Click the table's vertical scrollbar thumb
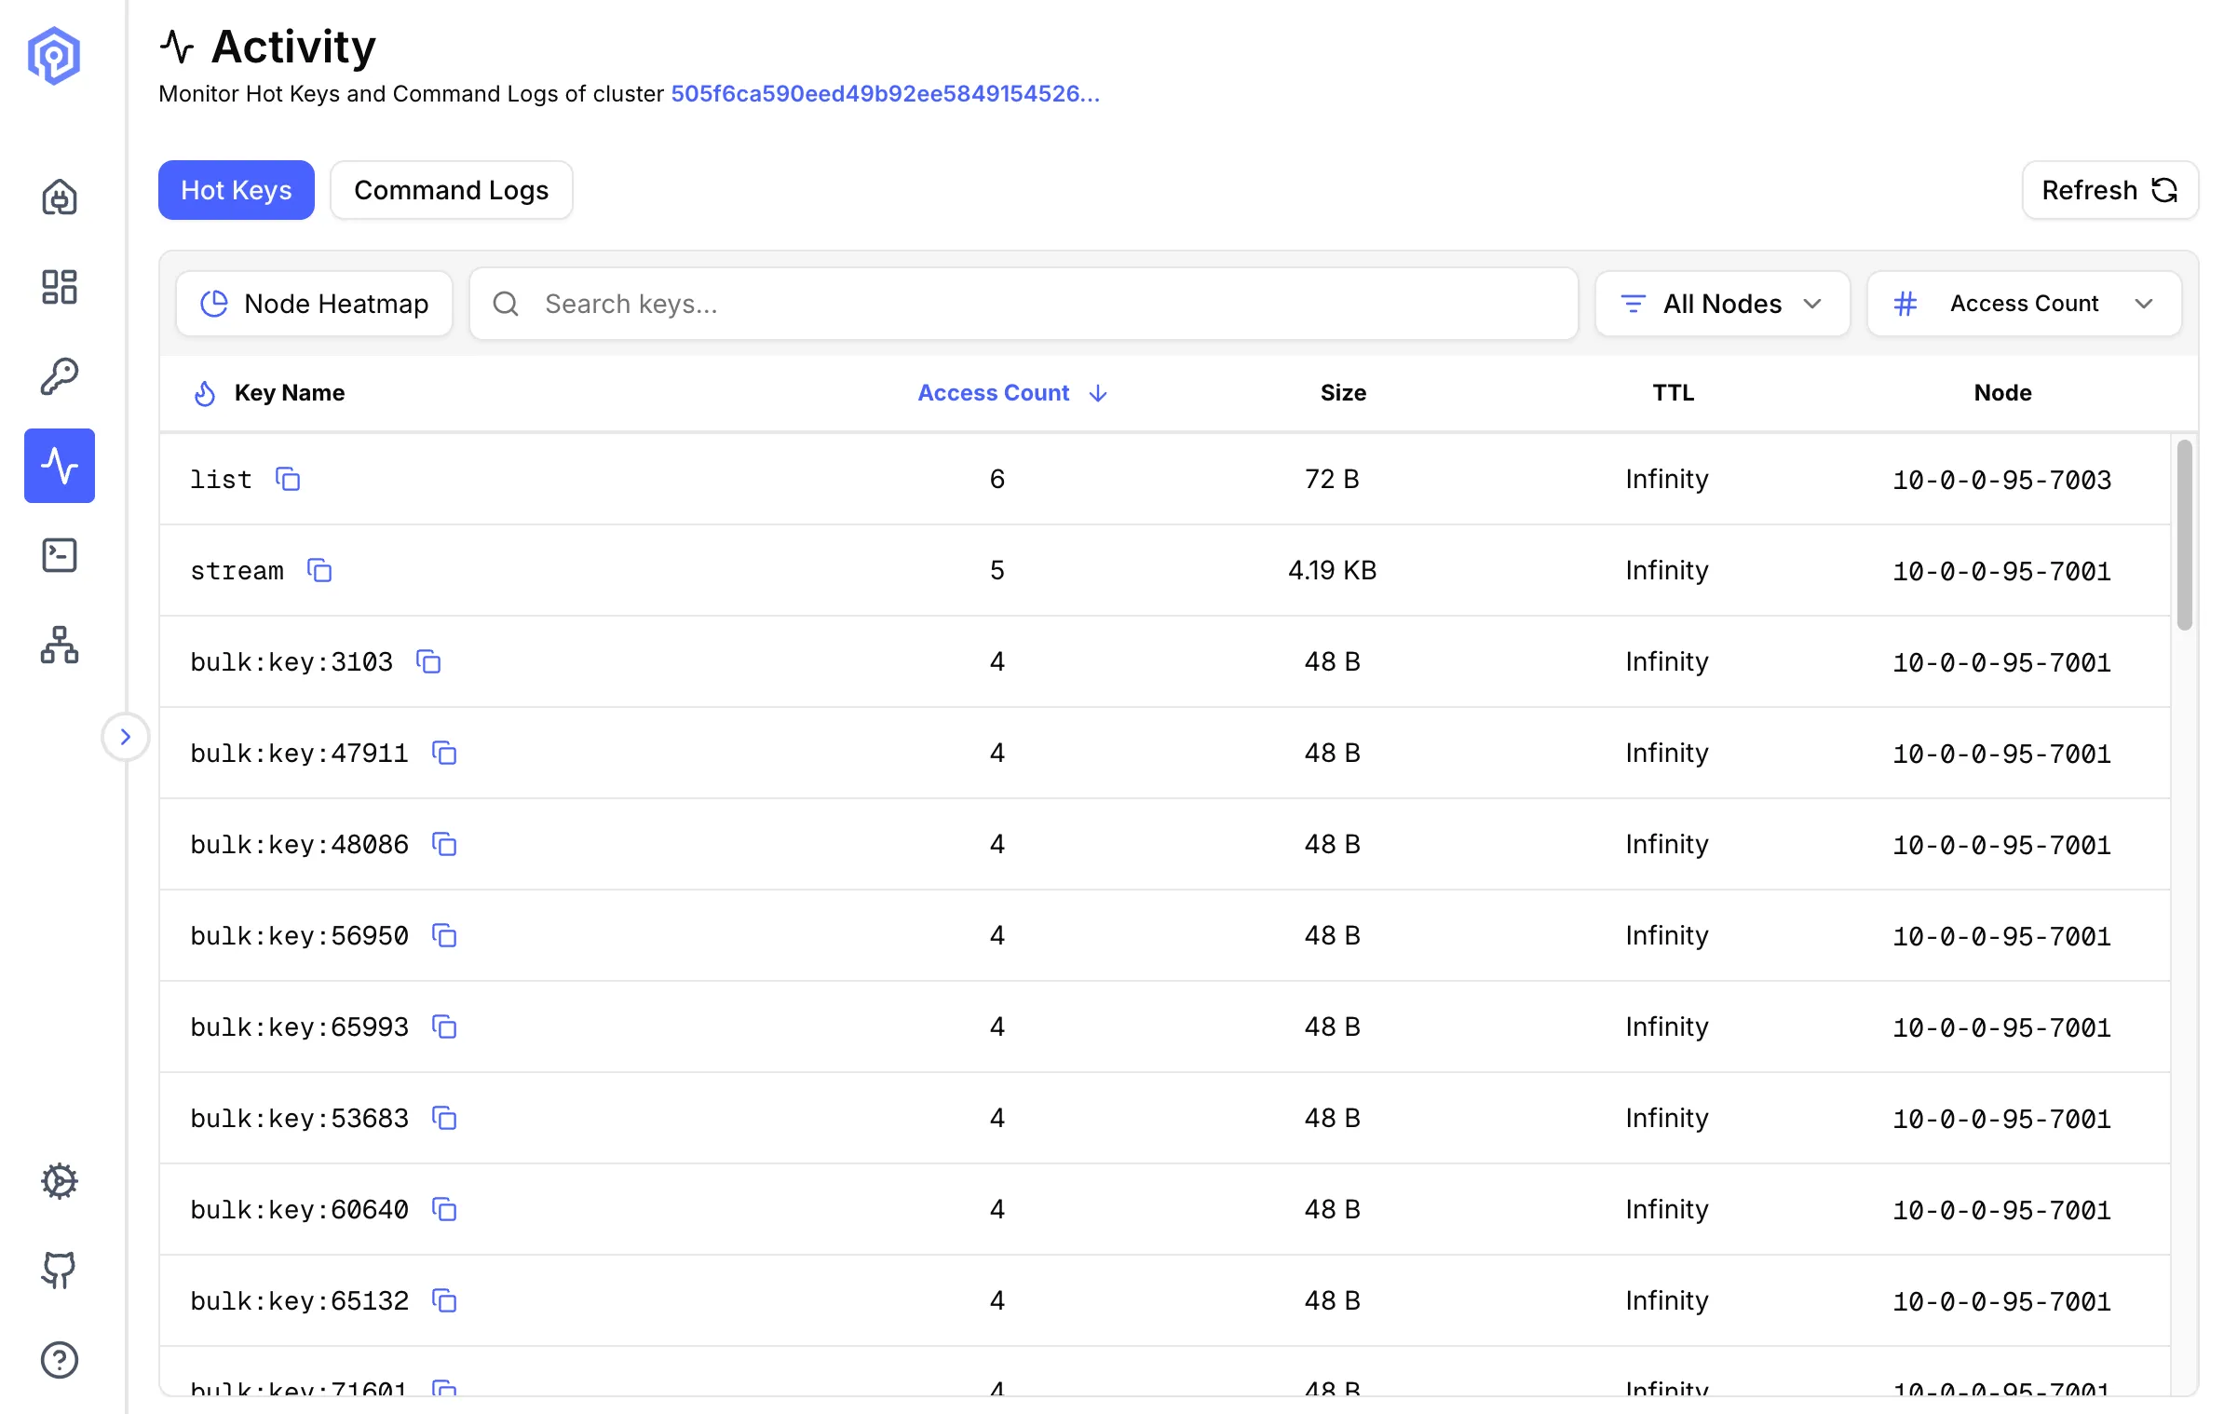The image size is (2224, 1414). (2184, 536)
